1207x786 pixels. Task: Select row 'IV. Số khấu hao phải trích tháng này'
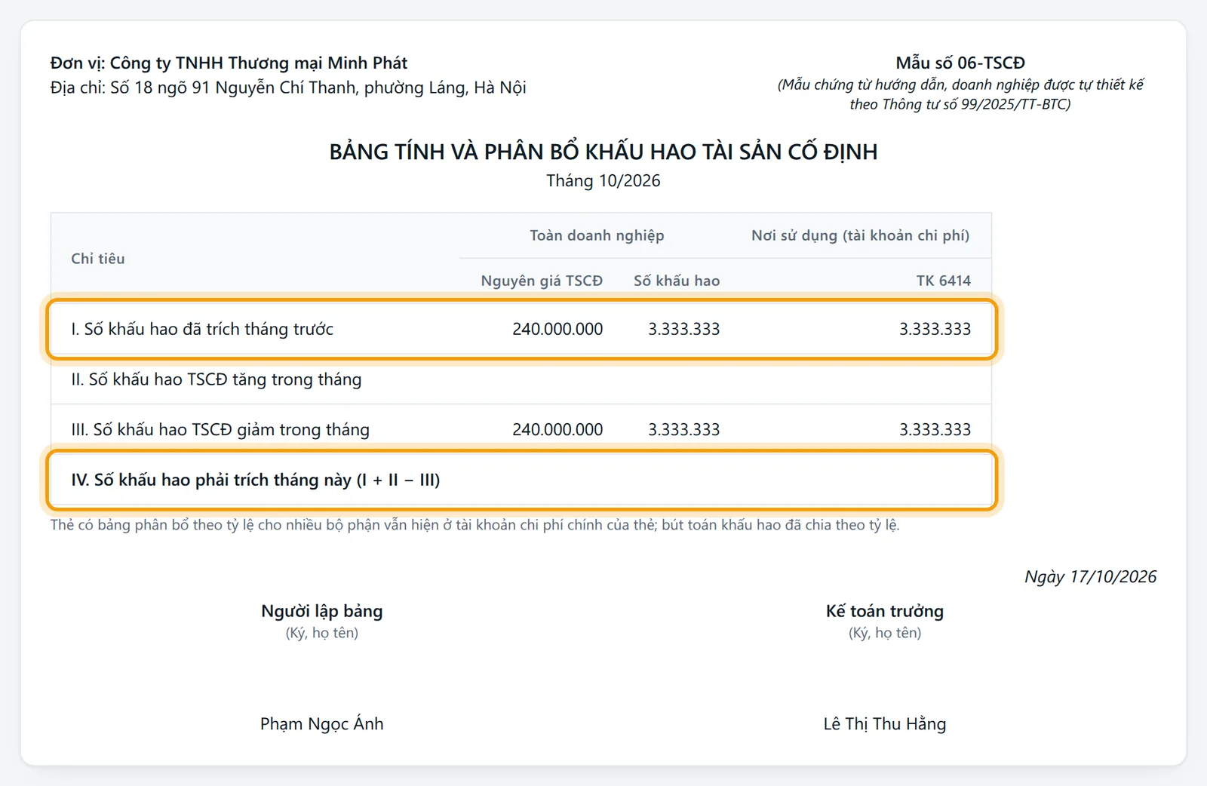tap(521, 480)
